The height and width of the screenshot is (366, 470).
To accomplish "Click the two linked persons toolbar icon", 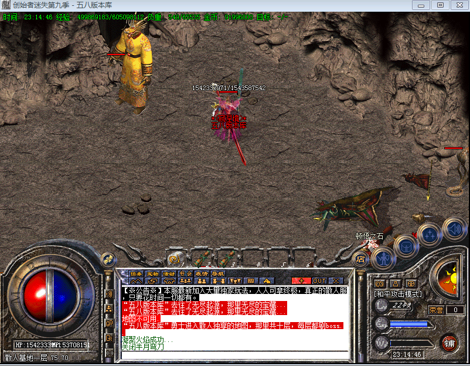I will 218,281.
